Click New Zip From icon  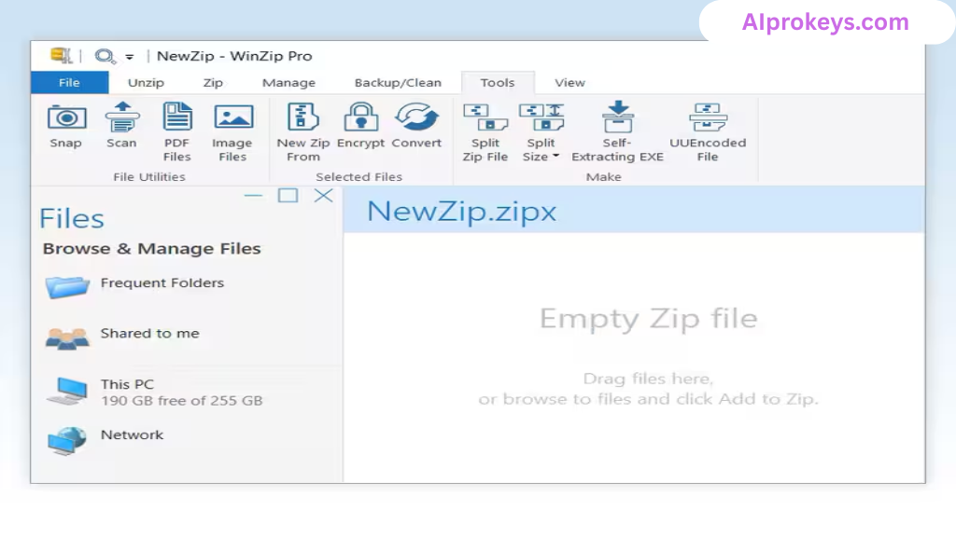(x=303, y=117)
